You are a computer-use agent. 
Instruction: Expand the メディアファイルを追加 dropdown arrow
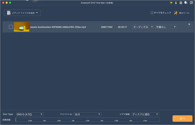[x=37, y=13]
